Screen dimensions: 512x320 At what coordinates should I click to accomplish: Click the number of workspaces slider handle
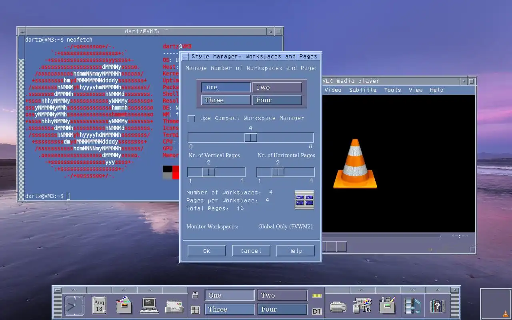(x=251, y=138)
